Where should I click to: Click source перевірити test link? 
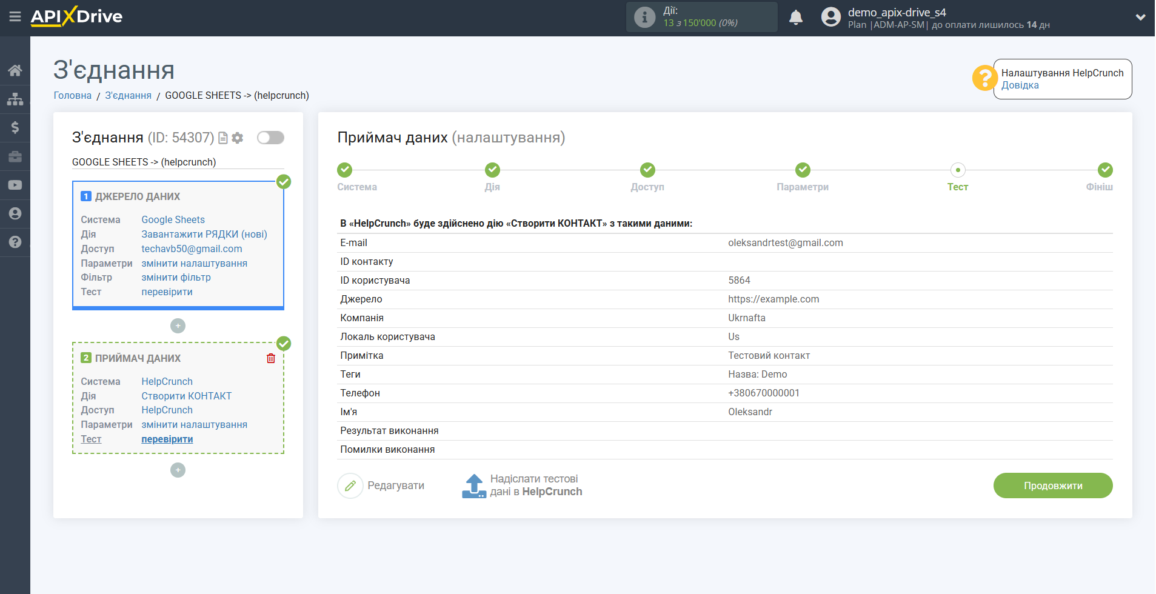pyautogui.click(x=167, y=292)
